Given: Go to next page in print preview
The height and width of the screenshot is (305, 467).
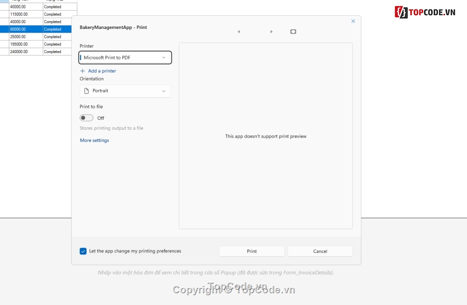Looking at the screenshot, I should point(271,32).
